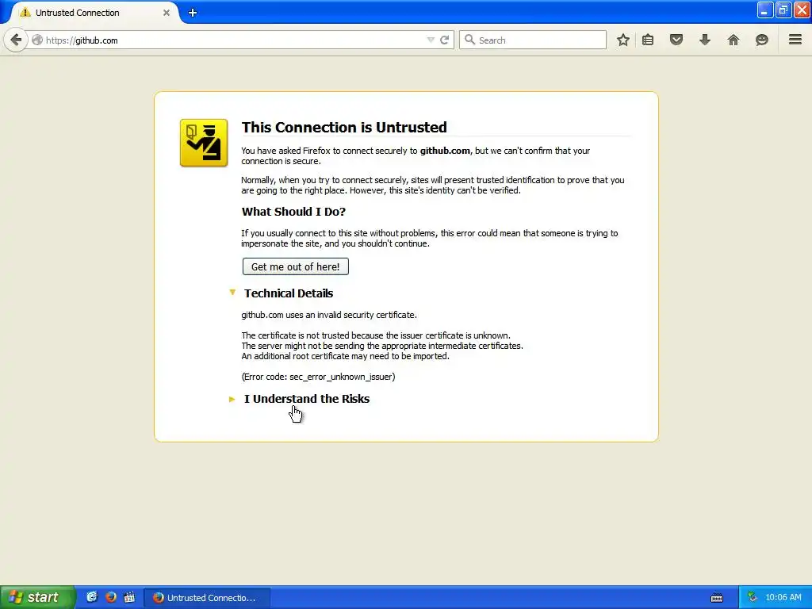Select Untrusted Connection taskbar button
The height and width of the screenshot is (609, 812).
[x=207, y=598]
